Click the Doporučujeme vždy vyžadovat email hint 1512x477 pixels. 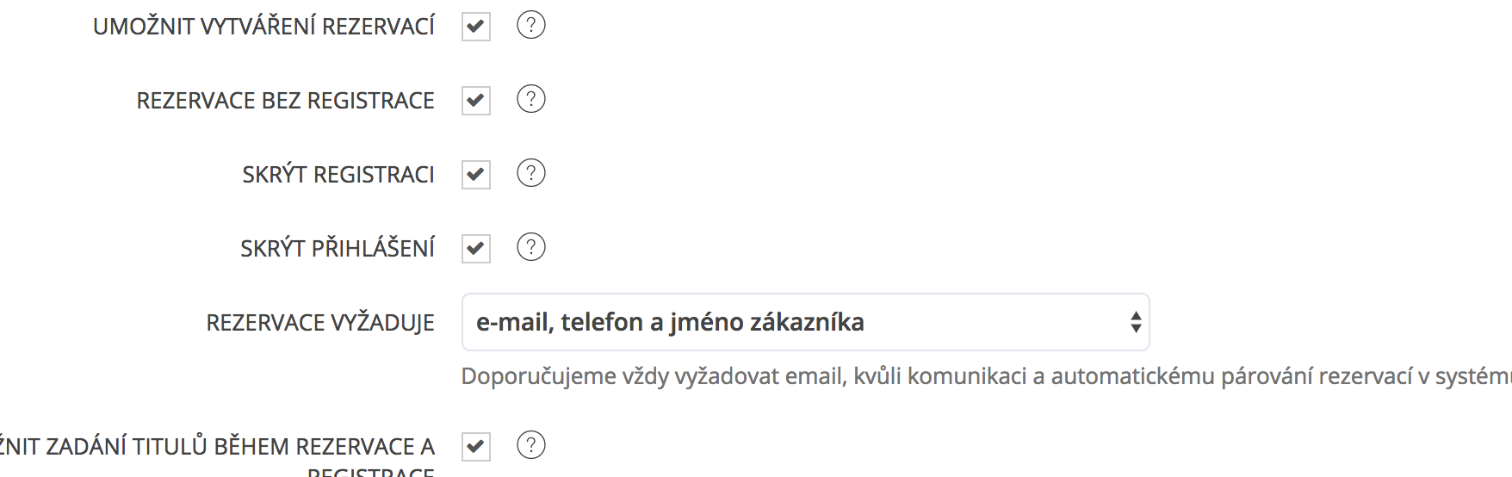click(x=986, y=376)
